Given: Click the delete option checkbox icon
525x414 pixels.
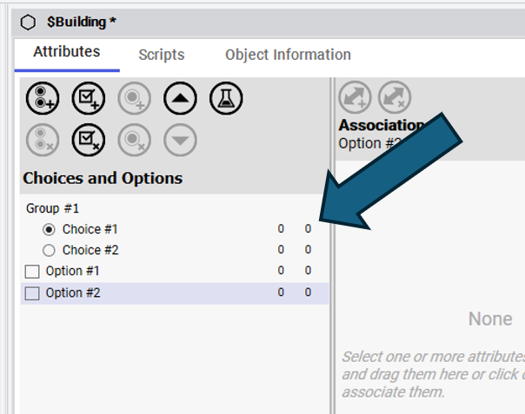Looking at the screenshot, I should (88, 139).
